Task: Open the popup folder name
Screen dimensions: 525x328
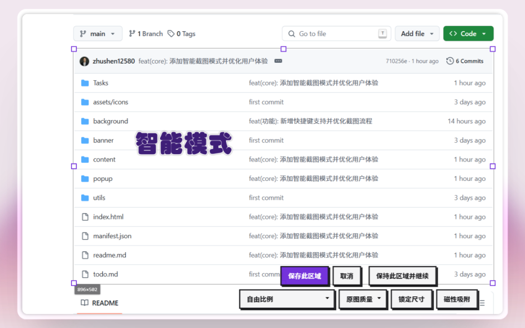Action: pyautogui.click(x=103, y=179)
